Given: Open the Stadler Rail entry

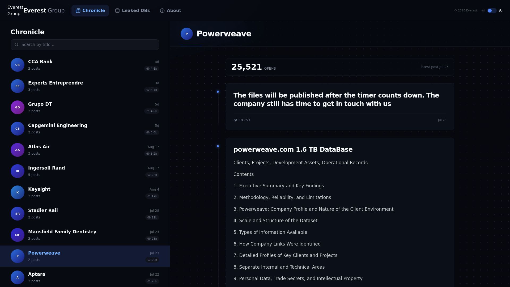Looking at the screenshot, I should point(85,214).
